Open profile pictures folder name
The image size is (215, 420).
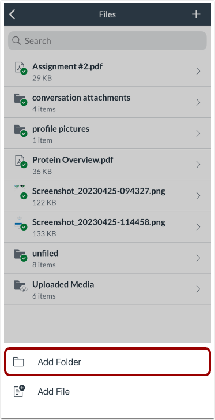point(61,129)
